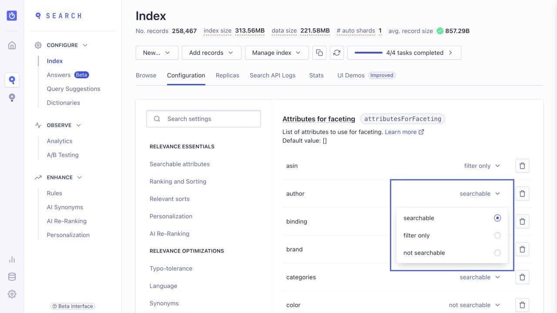Screen dimensions: 557x313
Task: Open Synonyms setting
Action: [164, 303]
